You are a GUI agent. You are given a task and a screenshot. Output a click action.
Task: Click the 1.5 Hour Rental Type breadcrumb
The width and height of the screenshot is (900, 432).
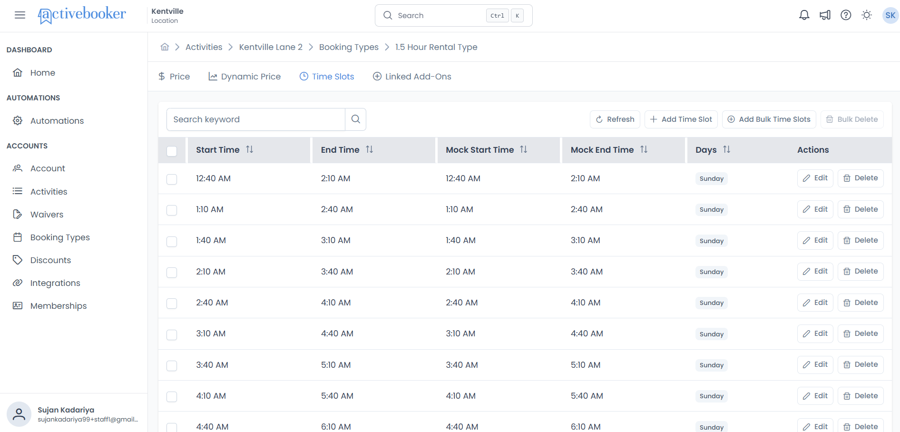[436, 47]
